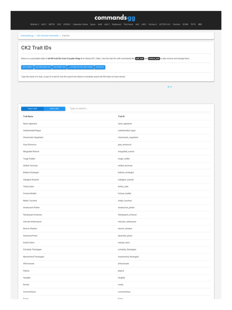
Task: Switch to Card View
Action: 54,109
